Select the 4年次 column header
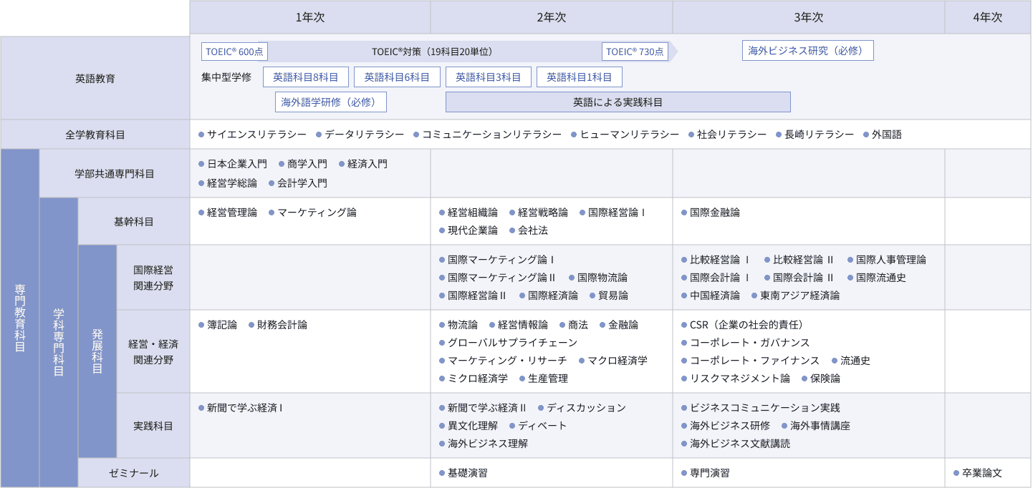 click(x=988, y=17)
